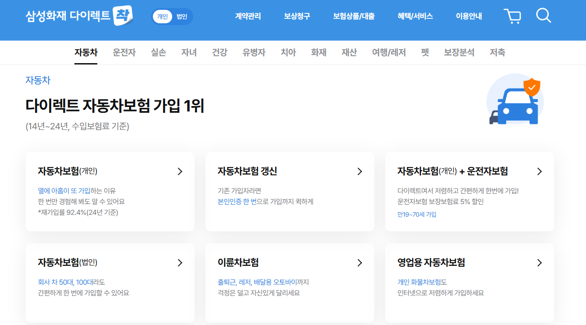Select the 저축 category tab
The image size is (586, 325).
pos(498,52)
